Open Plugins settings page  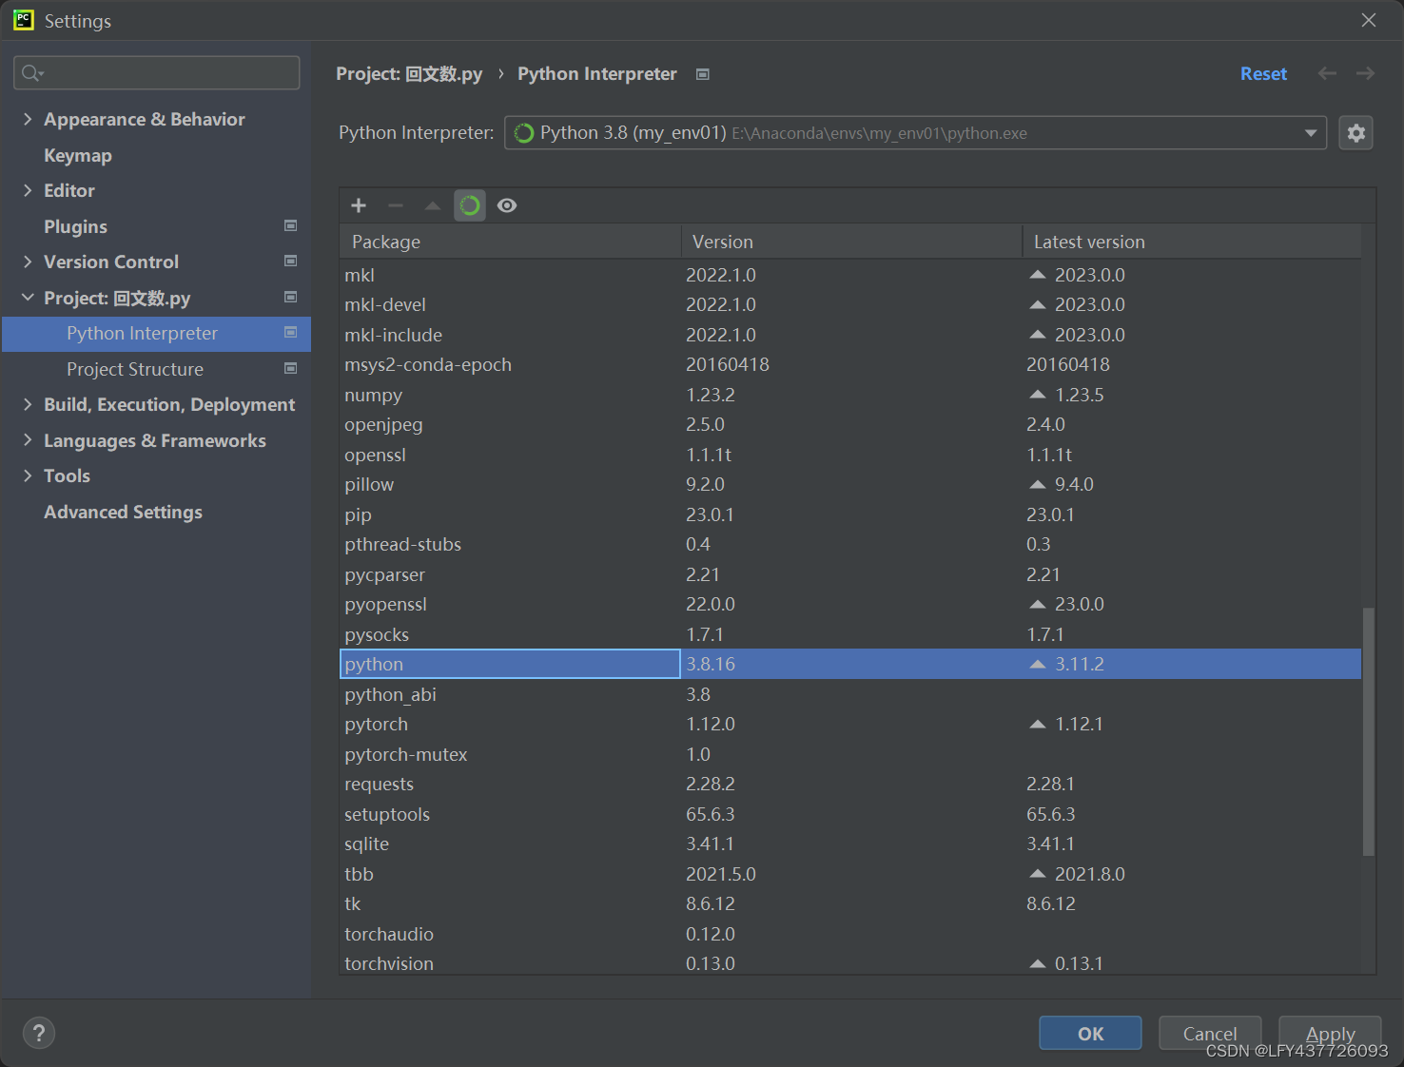pyautogui.click(x=75, y=226)
